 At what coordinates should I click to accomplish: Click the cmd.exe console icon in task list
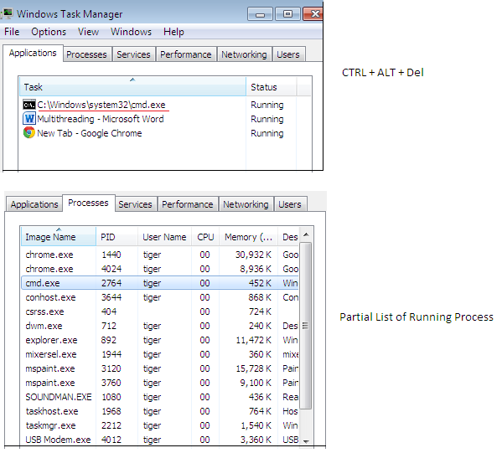(29, 105)
